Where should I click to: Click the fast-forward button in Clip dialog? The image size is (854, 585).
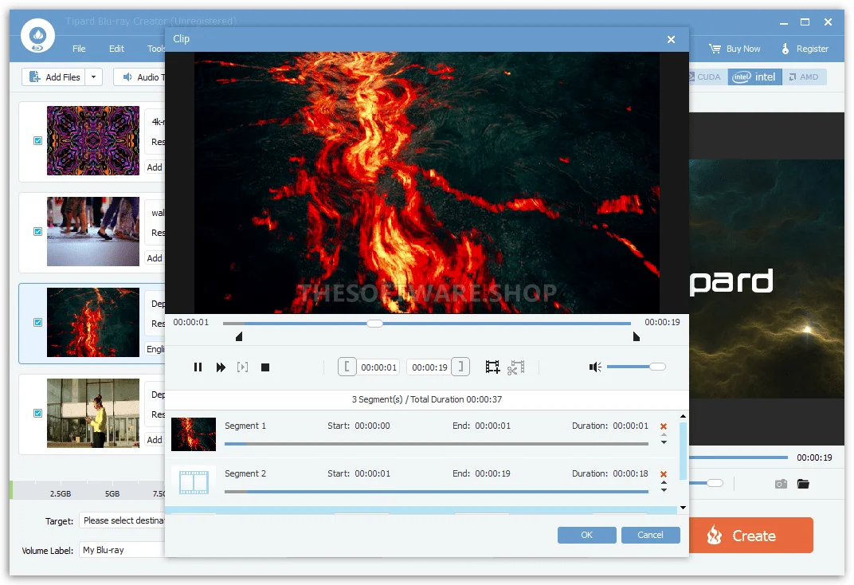(221, 367)
